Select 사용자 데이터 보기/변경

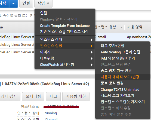click(123, 77)
